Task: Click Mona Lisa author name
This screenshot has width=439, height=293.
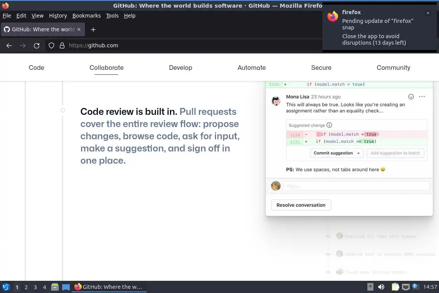Action: click(x=298, y=97)
